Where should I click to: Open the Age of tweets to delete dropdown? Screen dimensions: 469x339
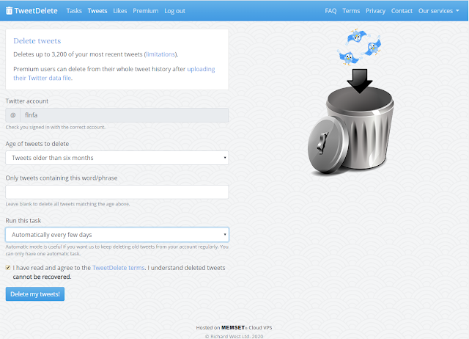click(x=117, y=158)
